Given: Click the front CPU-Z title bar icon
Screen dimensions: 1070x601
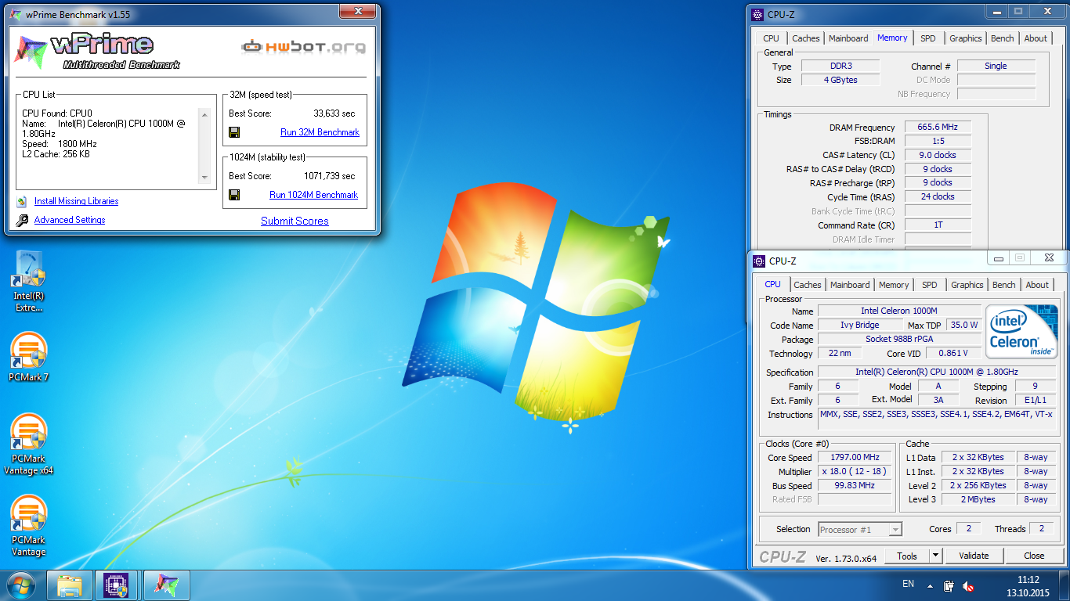Looking at the screenshot, I should (759, 261).
